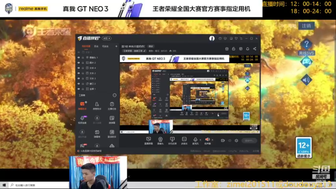This screenshot has width=336, height=189.
Task: Click the 注销 logout button in game
Action: point(306,26)
